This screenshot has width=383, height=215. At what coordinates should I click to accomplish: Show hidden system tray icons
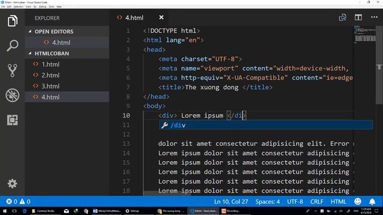click(315, 211)
